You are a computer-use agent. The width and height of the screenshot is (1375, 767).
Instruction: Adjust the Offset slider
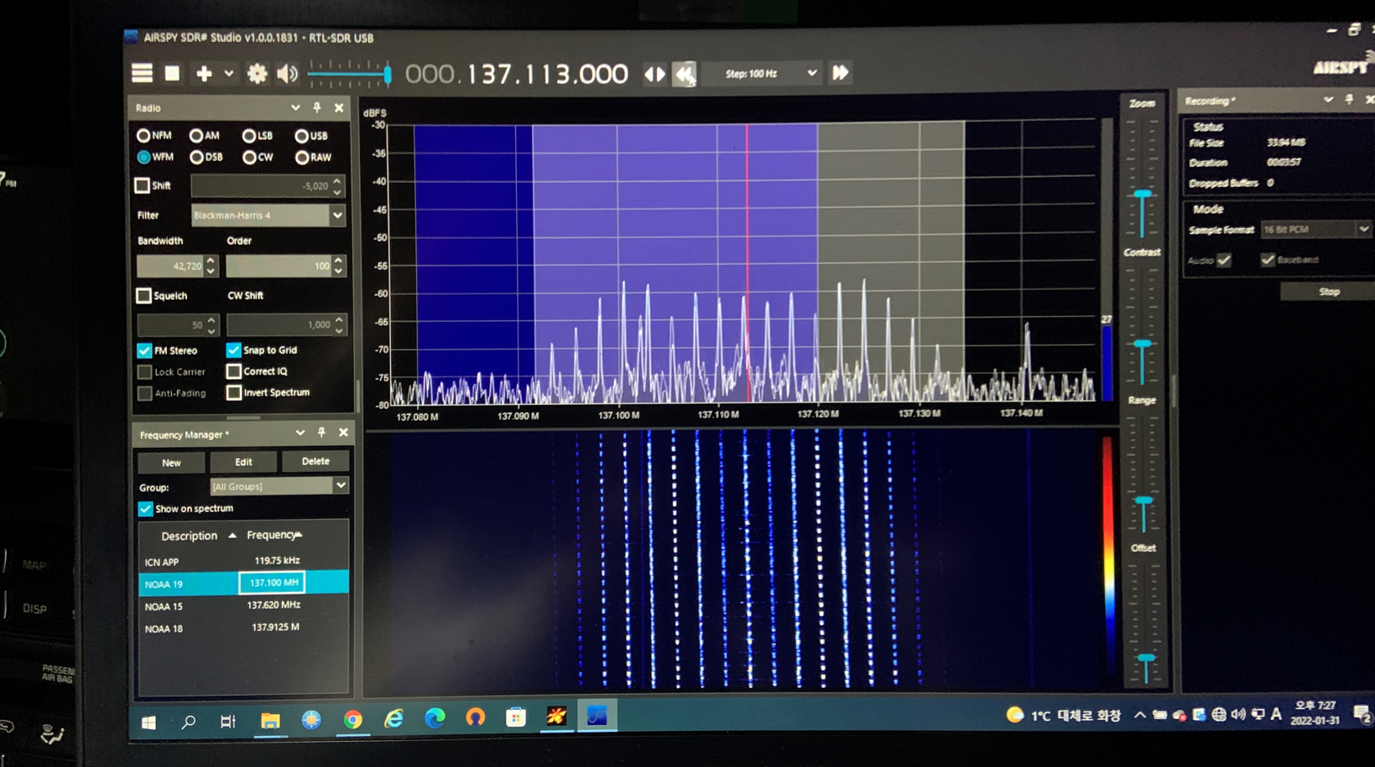coord(1145,659)
